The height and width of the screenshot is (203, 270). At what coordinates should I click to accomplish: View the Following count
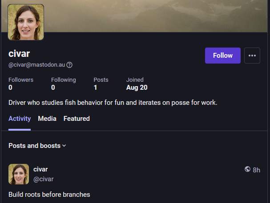(64, 84)
